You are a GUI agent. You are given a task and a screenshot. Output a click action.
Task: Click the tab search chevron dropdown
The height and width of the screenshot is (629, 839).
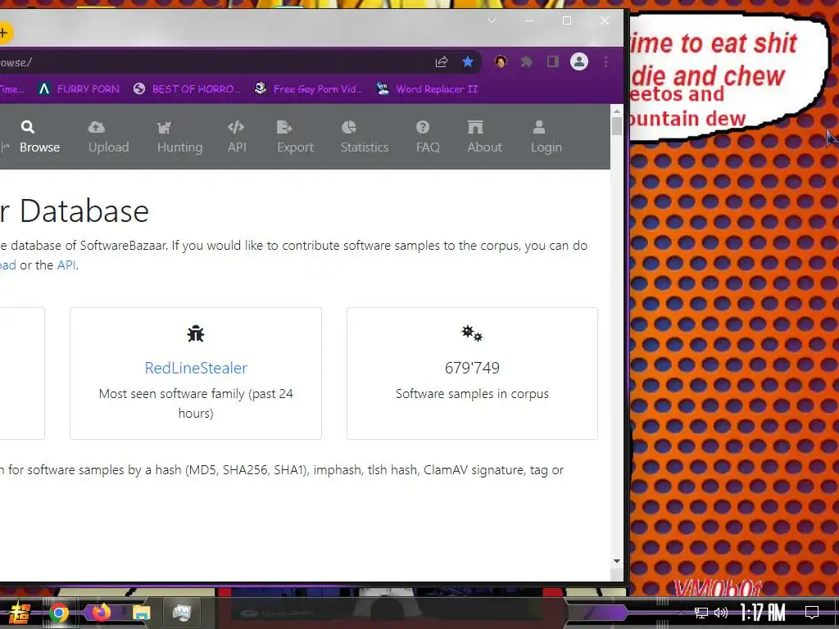click(492, 20)
